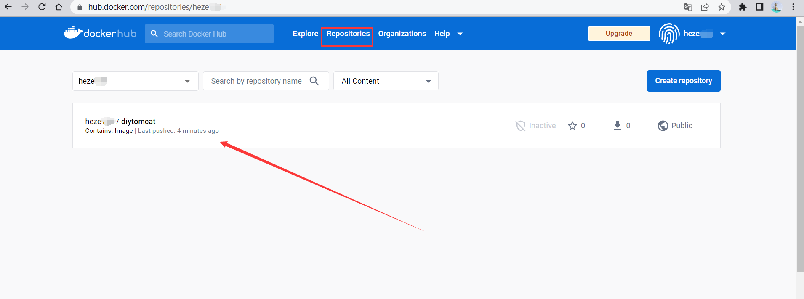
Task: Open the diytomcat repository link
Action: (x=138, y=122)
